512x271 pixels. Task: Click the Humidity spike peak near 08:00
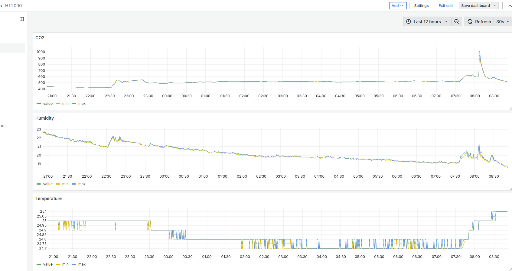pos(479,143)
